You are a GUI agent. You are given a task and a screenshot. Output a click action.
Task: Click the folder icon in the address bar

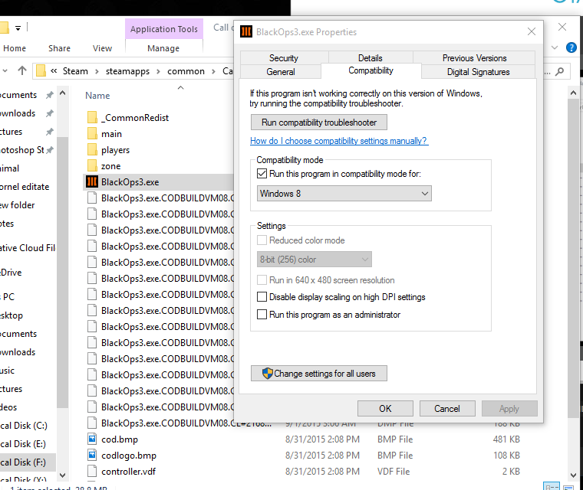pyautogui.click(x=41, y=70)
